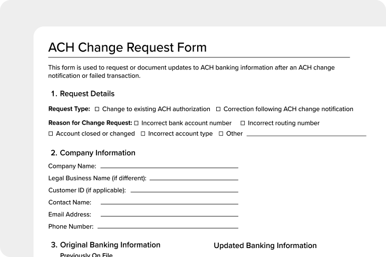Screen dimensions: 386x257
Task: Tick the 'Incorrect account type' checkbox
Action: pos(143,134)
